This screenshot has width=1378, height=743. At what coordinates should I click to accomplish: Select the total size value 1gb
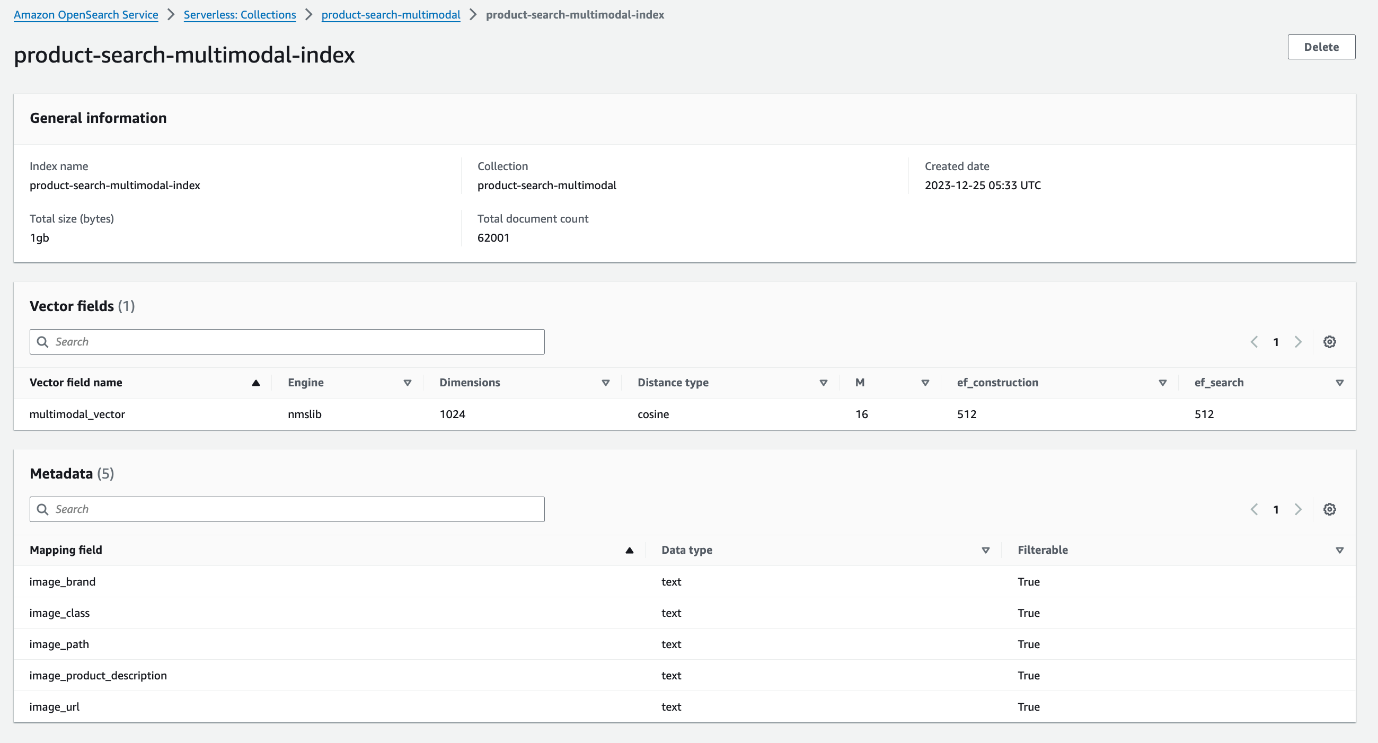click(x=39, y=237)
